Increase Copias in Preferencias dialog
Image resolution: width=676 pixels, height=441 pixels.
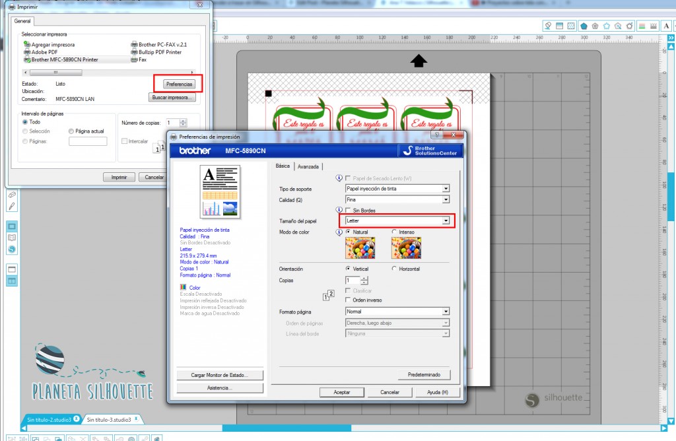pos(364,278)
